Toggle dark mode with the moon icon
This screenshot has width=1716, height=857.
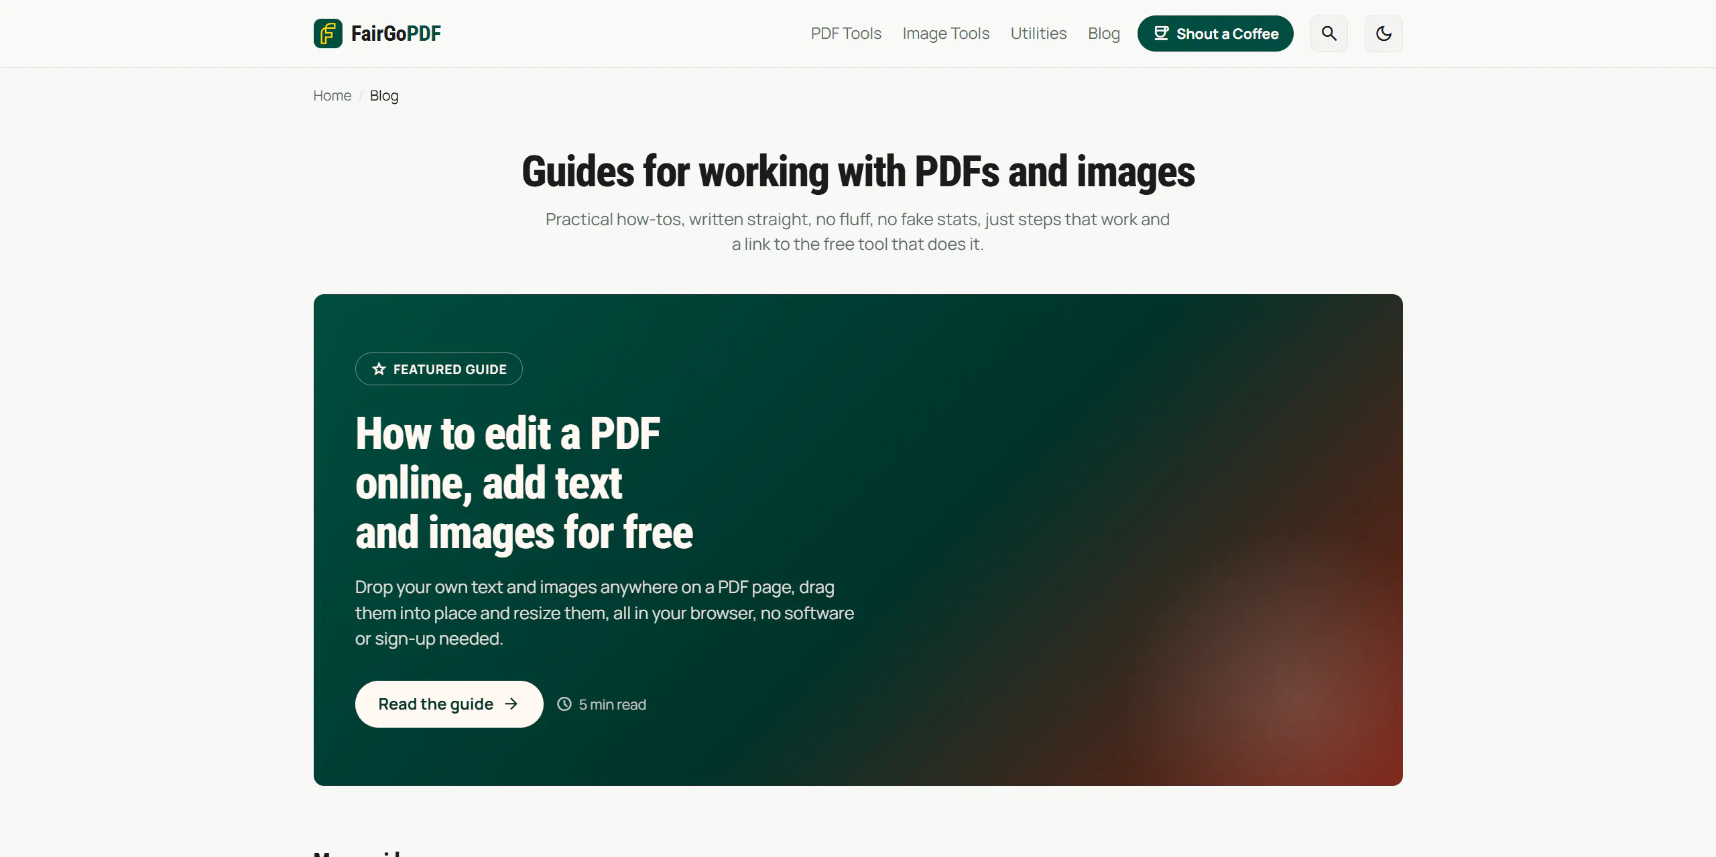click(1384, 34)
